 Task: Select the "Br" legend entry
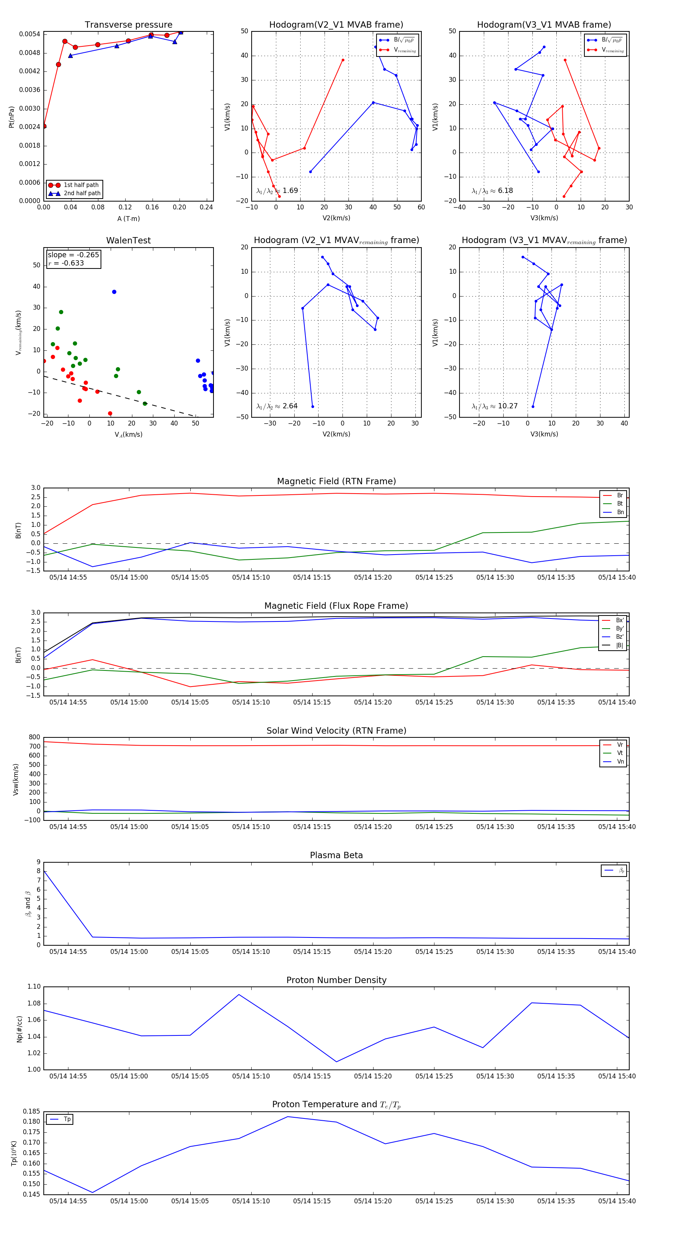pos(613,495)
